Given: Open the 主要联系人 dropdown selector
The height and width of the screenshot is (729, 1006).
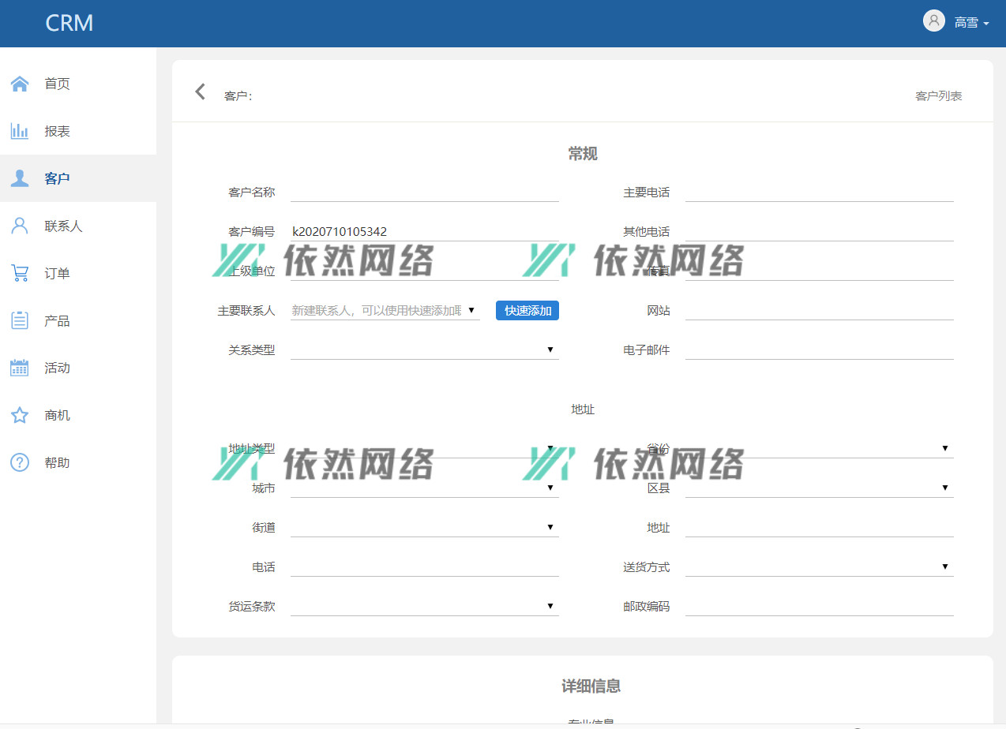Looking at the screenshot, I should (385, 310).
